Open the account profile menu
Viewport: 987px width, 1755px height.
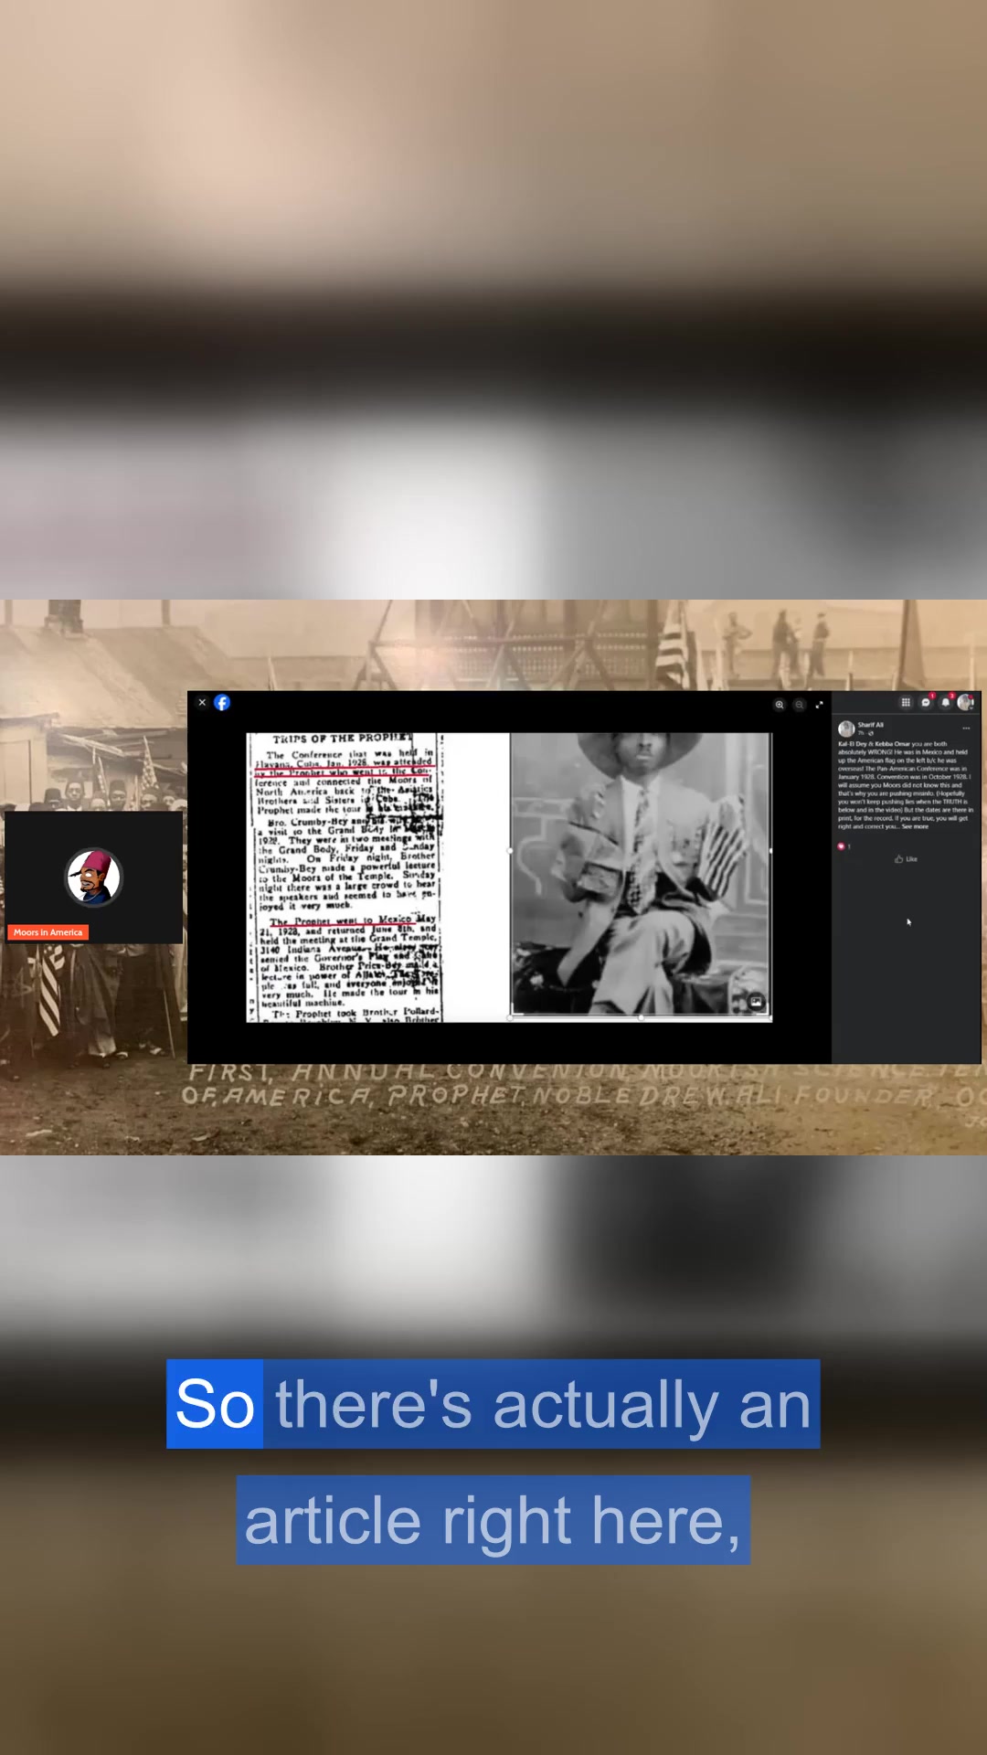[965, 702]
